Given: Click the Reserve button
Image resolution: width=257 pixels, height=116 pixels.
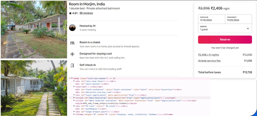Looking at the screenshot, I should coord(225,40).
